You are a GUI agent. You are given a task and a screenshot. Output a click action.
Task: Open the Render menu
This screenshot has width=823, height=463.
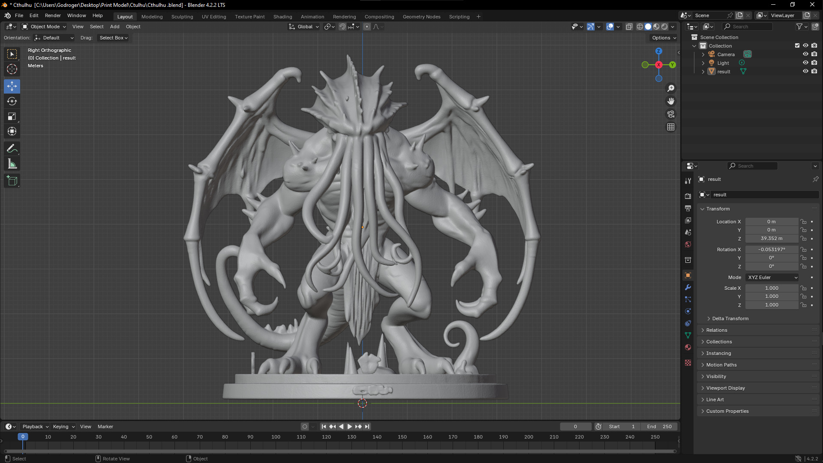(x=53, y=15)
